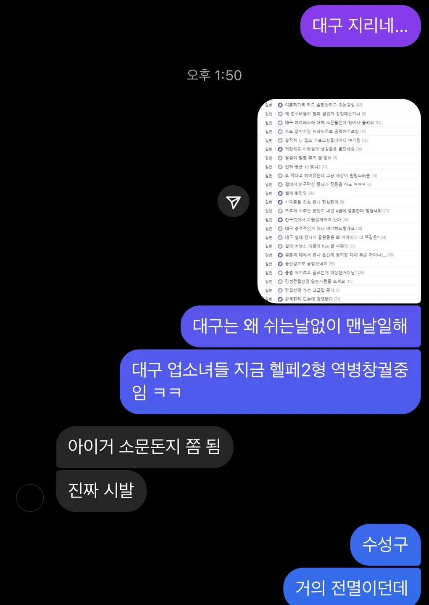
Task: Click star icon next to '헬페 확진임' post
Action: pyautogui.click(x=280, y=193)
